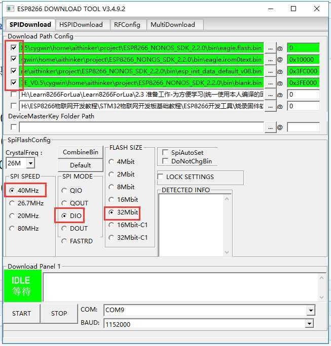Open the CrystalFreq 26M dropdown

(31, 163)
